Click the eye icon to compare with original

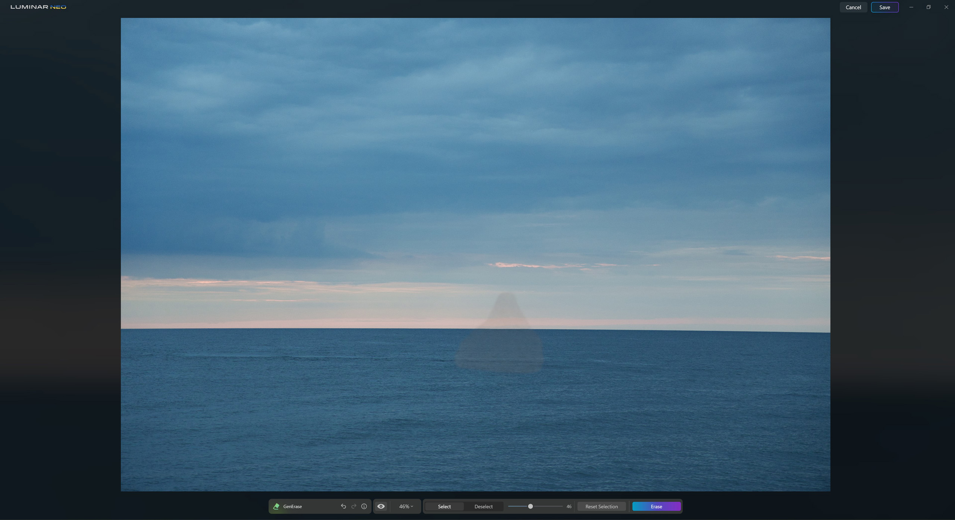pos(381,506)
